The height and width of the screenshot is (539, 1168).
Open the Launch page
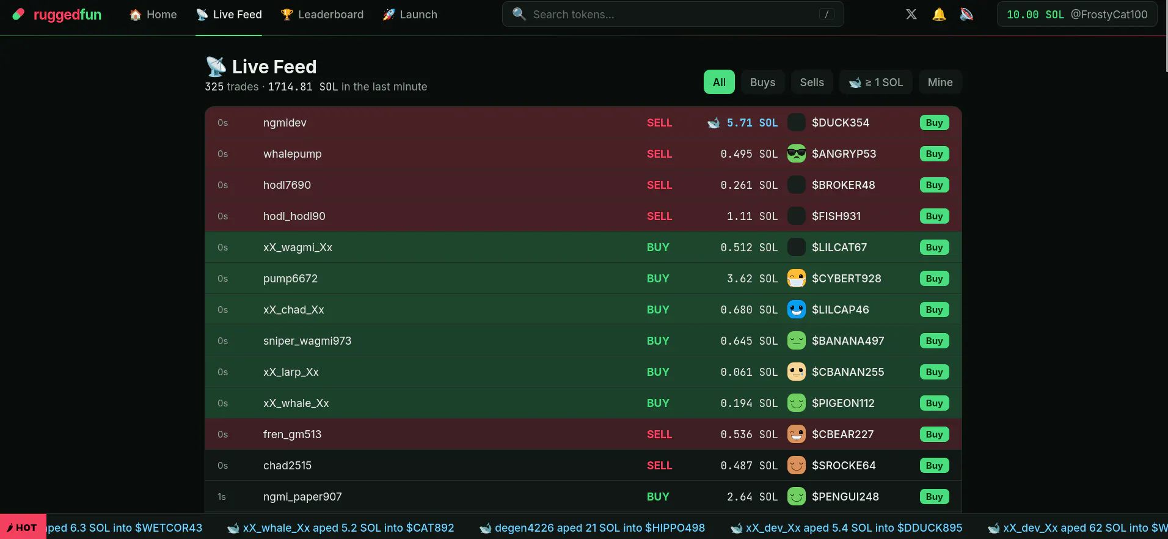410,15
